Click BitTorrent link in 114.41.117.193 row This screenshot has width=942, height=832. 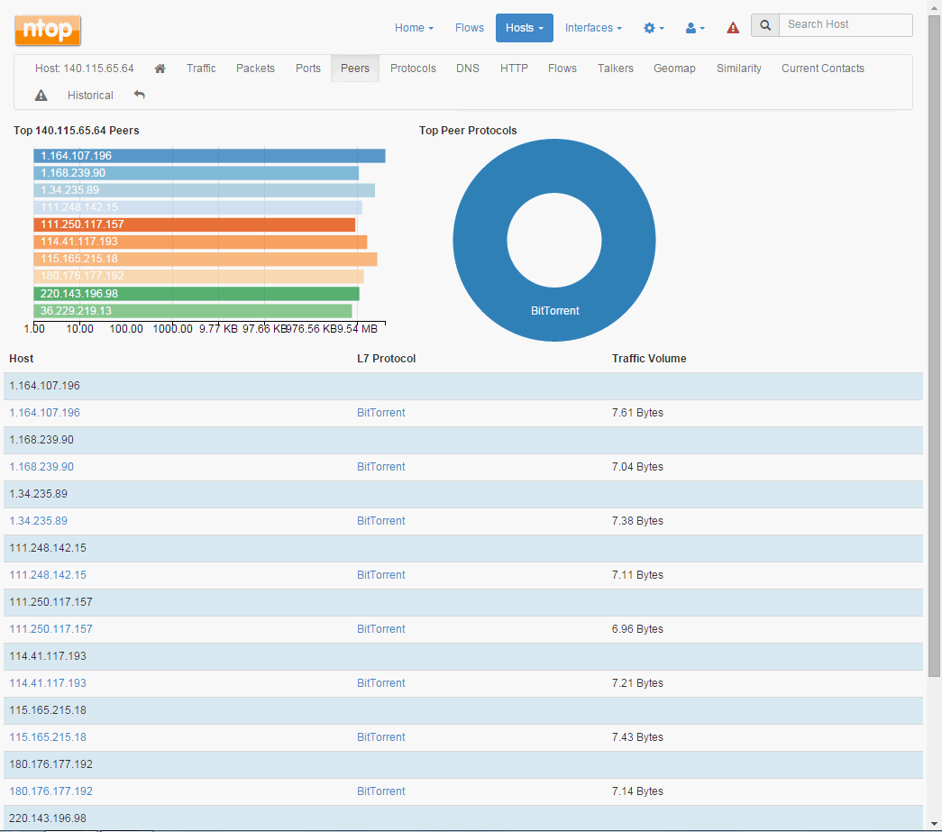click(x=381, y=683)
